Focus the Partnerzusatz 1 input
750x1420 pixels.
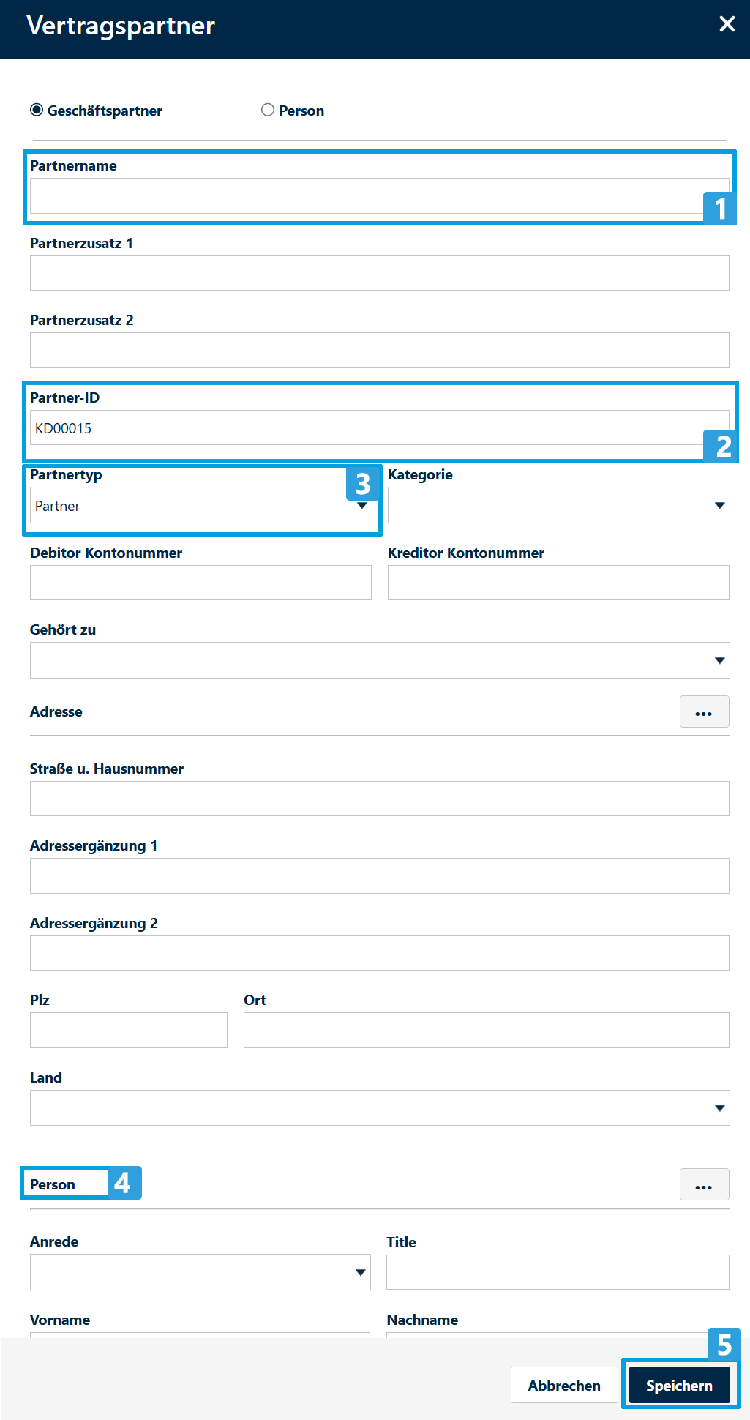click(379, 273)
